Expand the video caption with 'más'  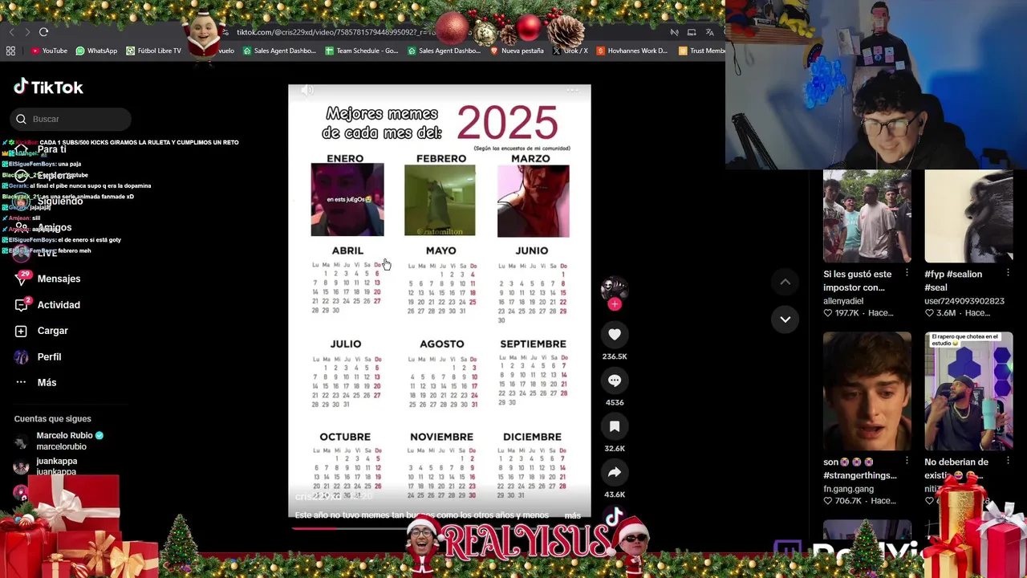coord(572,515)
